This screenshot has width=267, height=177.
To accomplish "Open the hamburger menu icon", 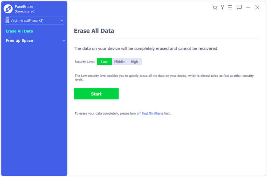I will pyautogui.click(x=230, y=7).
